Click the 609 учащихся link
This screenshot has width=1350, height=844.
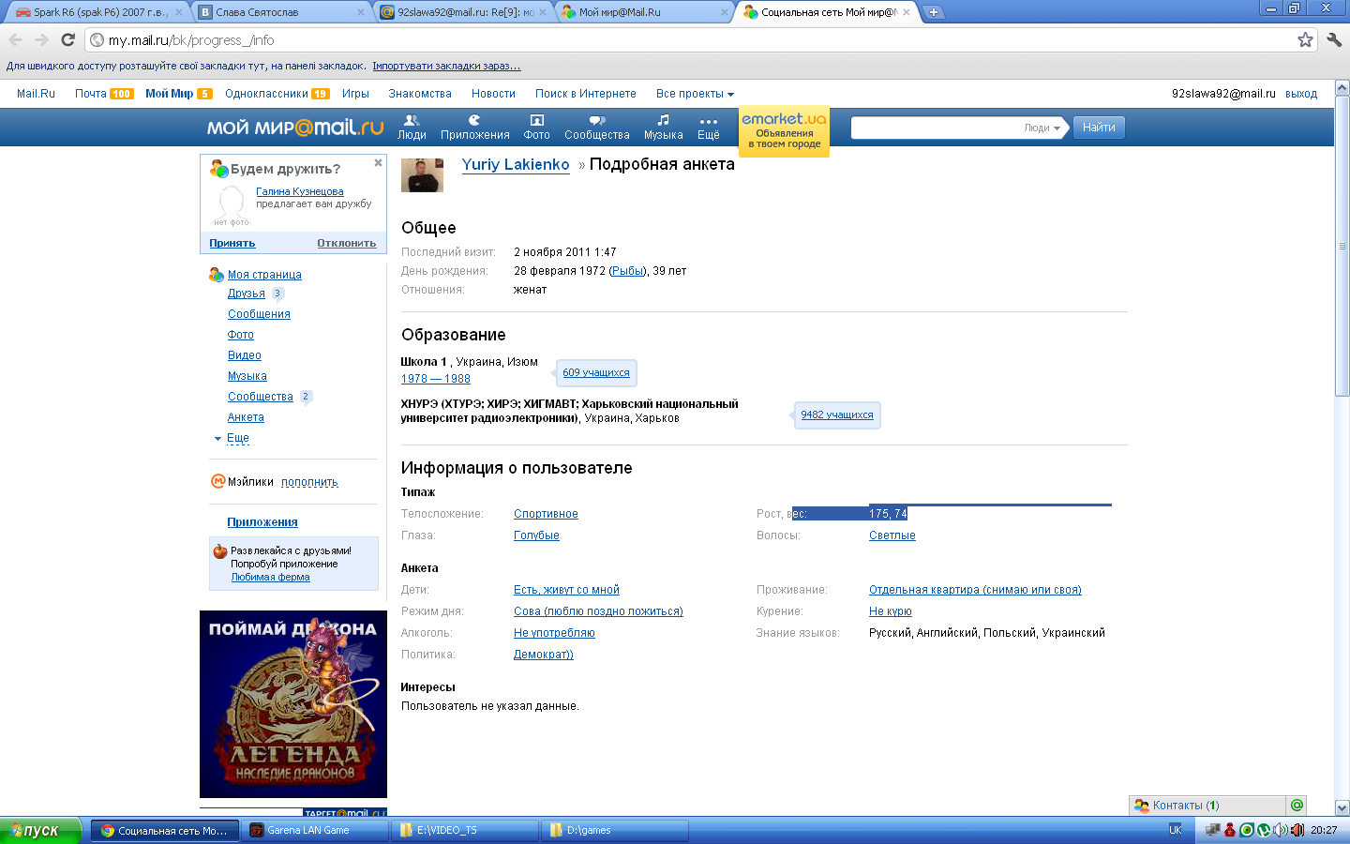(596, 372)
